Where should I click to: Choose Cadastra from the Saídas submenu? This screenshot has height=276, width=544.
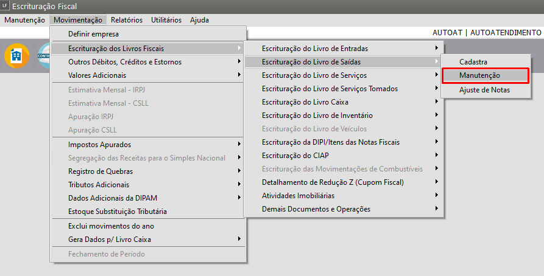[x=473, y=61]
